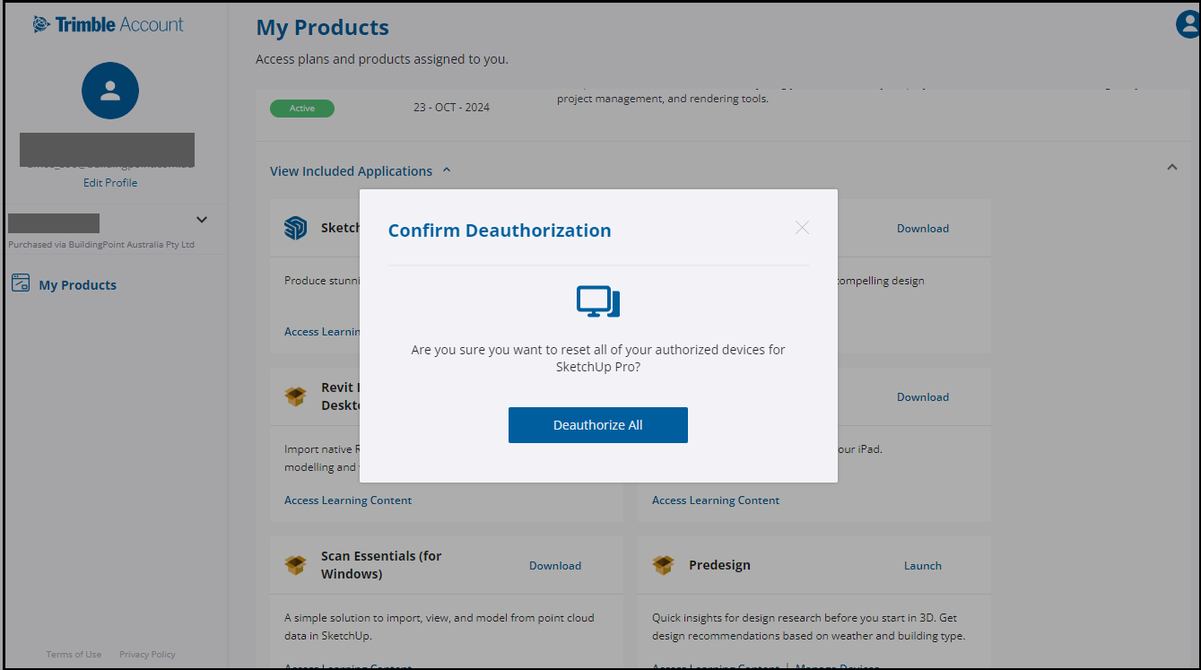This screenshot has width=1201, height=670.
Task: Download Scan Essentials (for Windows)
Action: [x=555, y=566]
